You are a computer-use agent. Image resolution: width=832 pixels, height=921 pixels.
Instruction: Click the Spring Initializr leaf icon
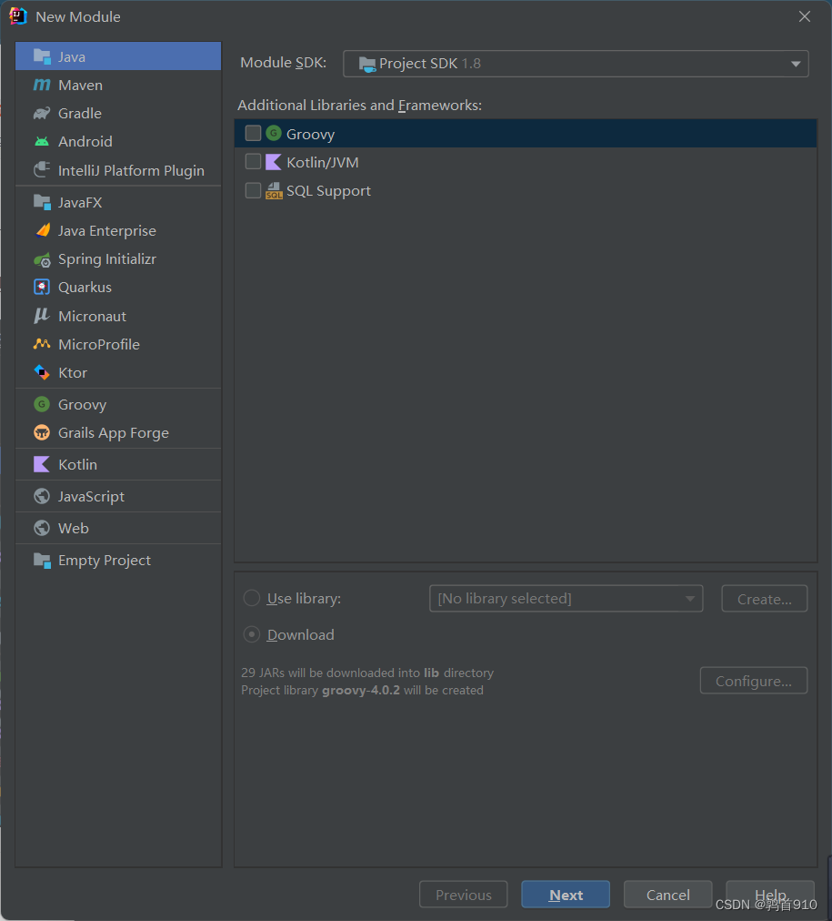point(42,259)
